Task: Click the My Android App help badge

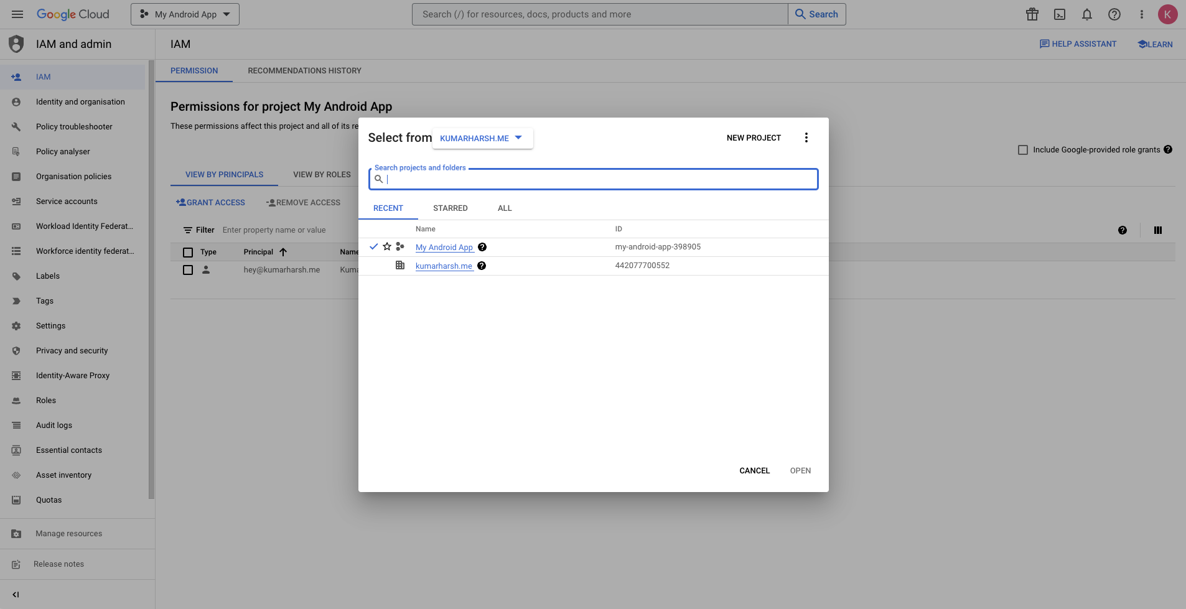Action: coord(482,247)
